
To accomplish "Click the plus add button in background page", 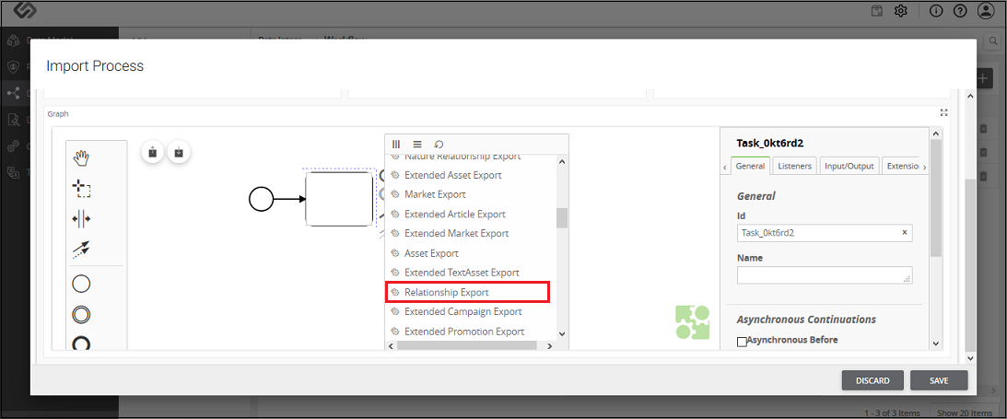I will point(984,79).
